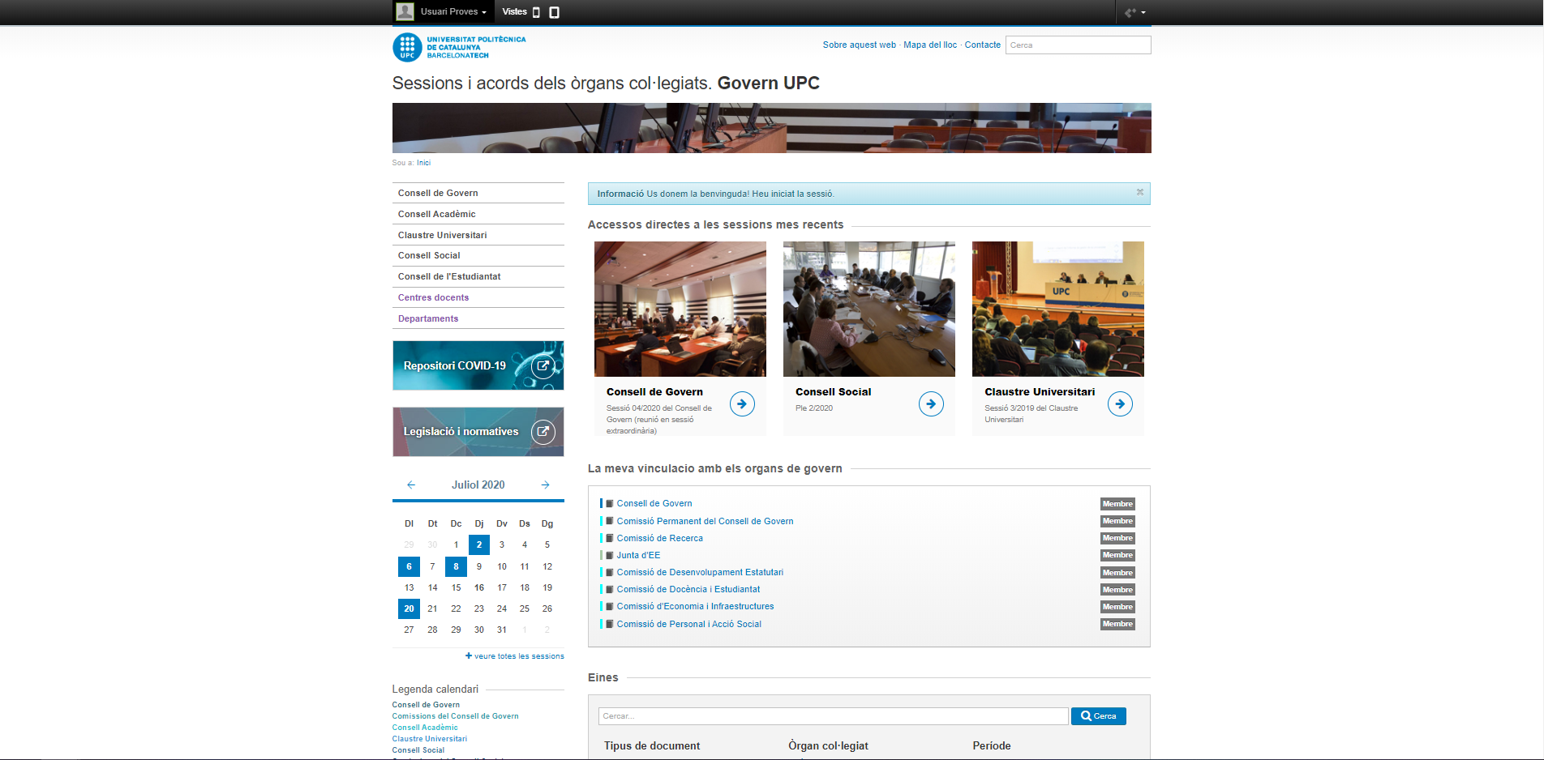Switch to the tablet view icon

pos(555,12)
